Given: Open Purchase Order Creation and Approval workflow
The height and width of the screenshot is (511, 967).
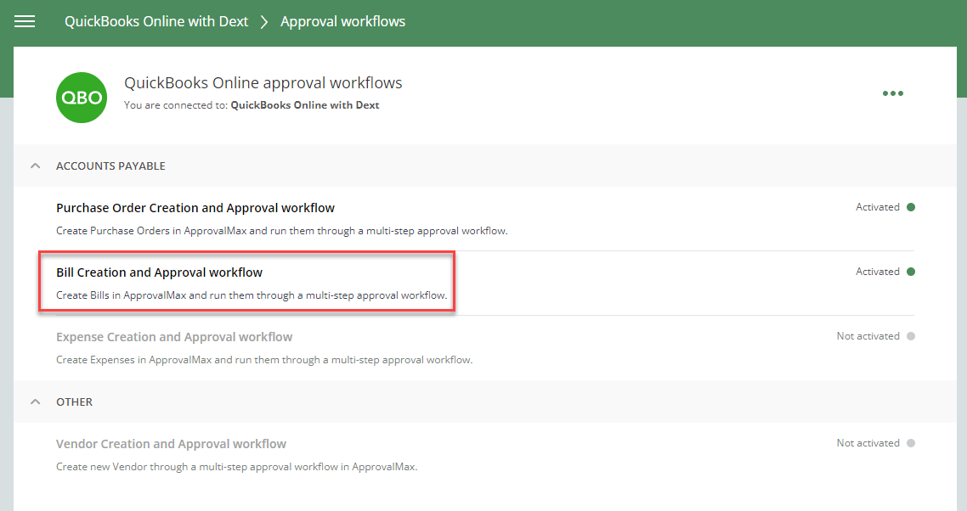Looking at the screenshot, I should (195, 208).
